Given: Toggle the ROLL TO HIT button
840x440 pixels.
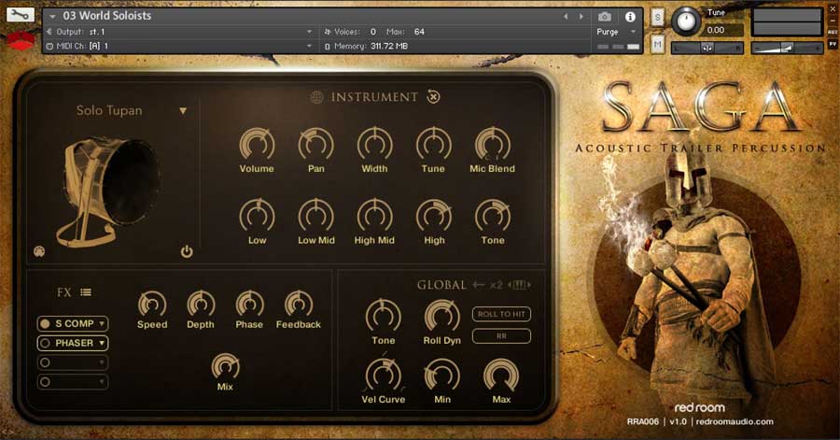Looking at the screenshot, I should (501, 314).
